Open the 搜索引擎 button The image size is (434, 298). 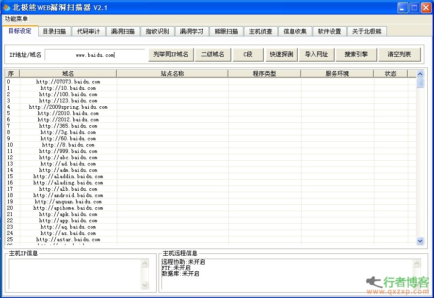356,54
